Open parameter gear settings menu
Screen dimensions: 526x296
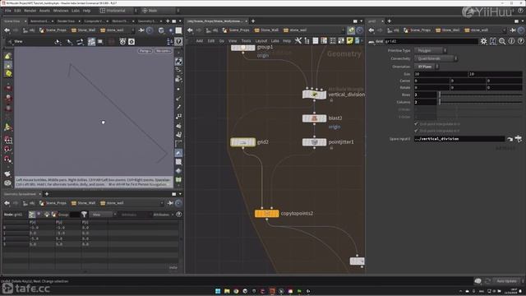(x=483, y=41)
